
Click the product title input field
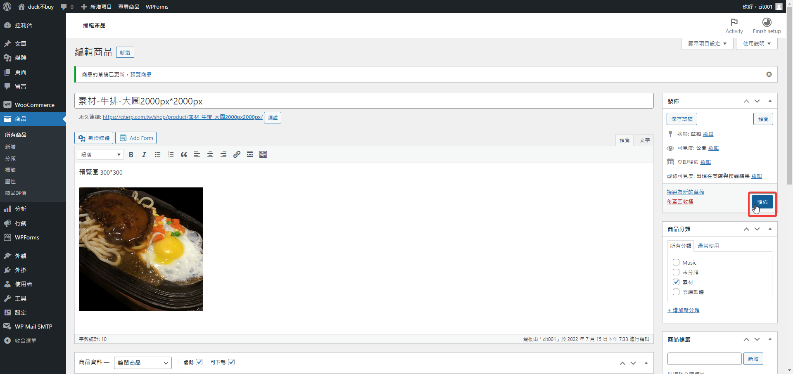point(363,101)
